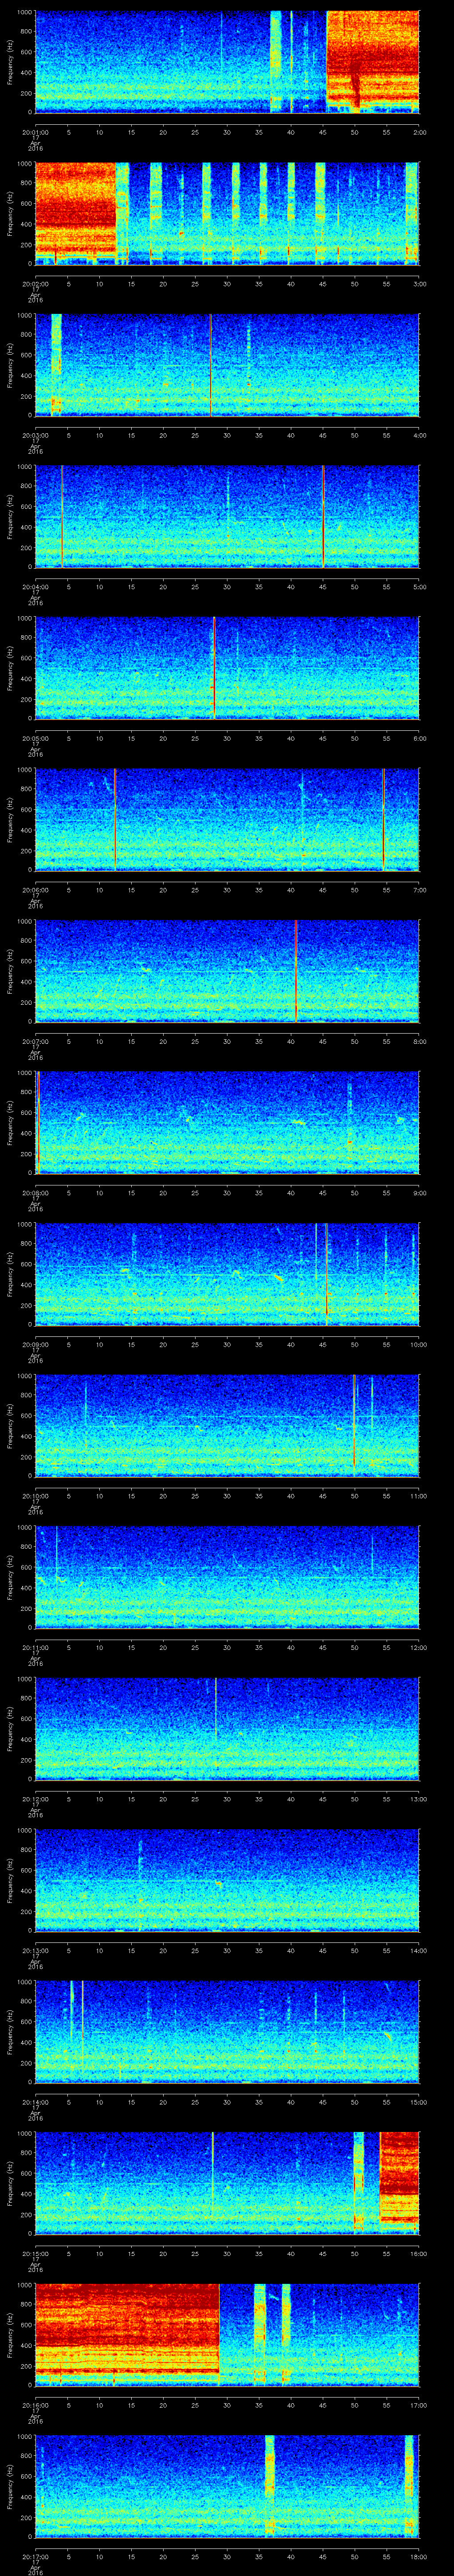Click the 20:06:00 time axis label

tap(35, 890)
